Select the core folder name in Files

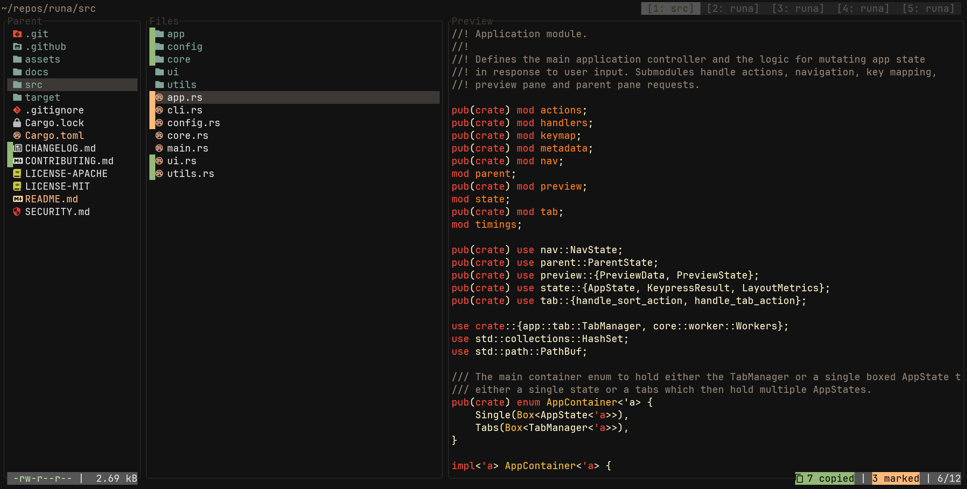coord(179,59)
